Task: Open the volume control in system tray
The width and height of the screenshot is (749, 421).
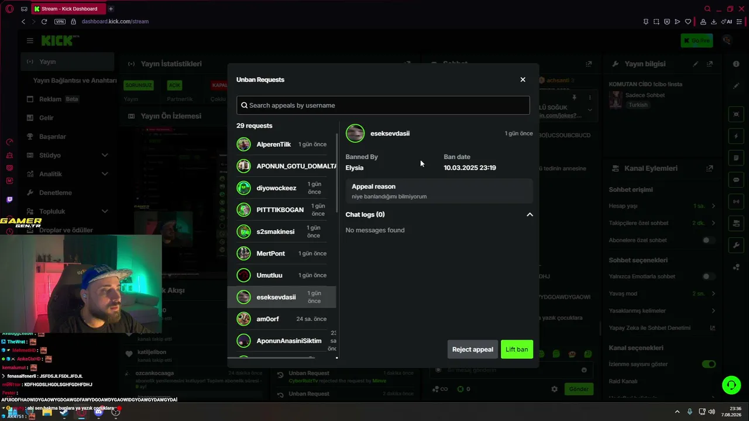Action: pos(712,412)
